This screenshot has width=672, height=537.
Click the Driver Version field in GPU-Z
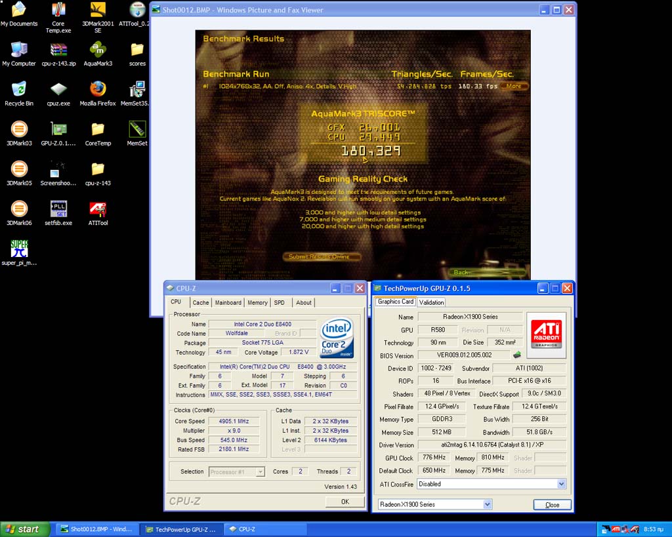pyautogui.click(x=492, y=445)
